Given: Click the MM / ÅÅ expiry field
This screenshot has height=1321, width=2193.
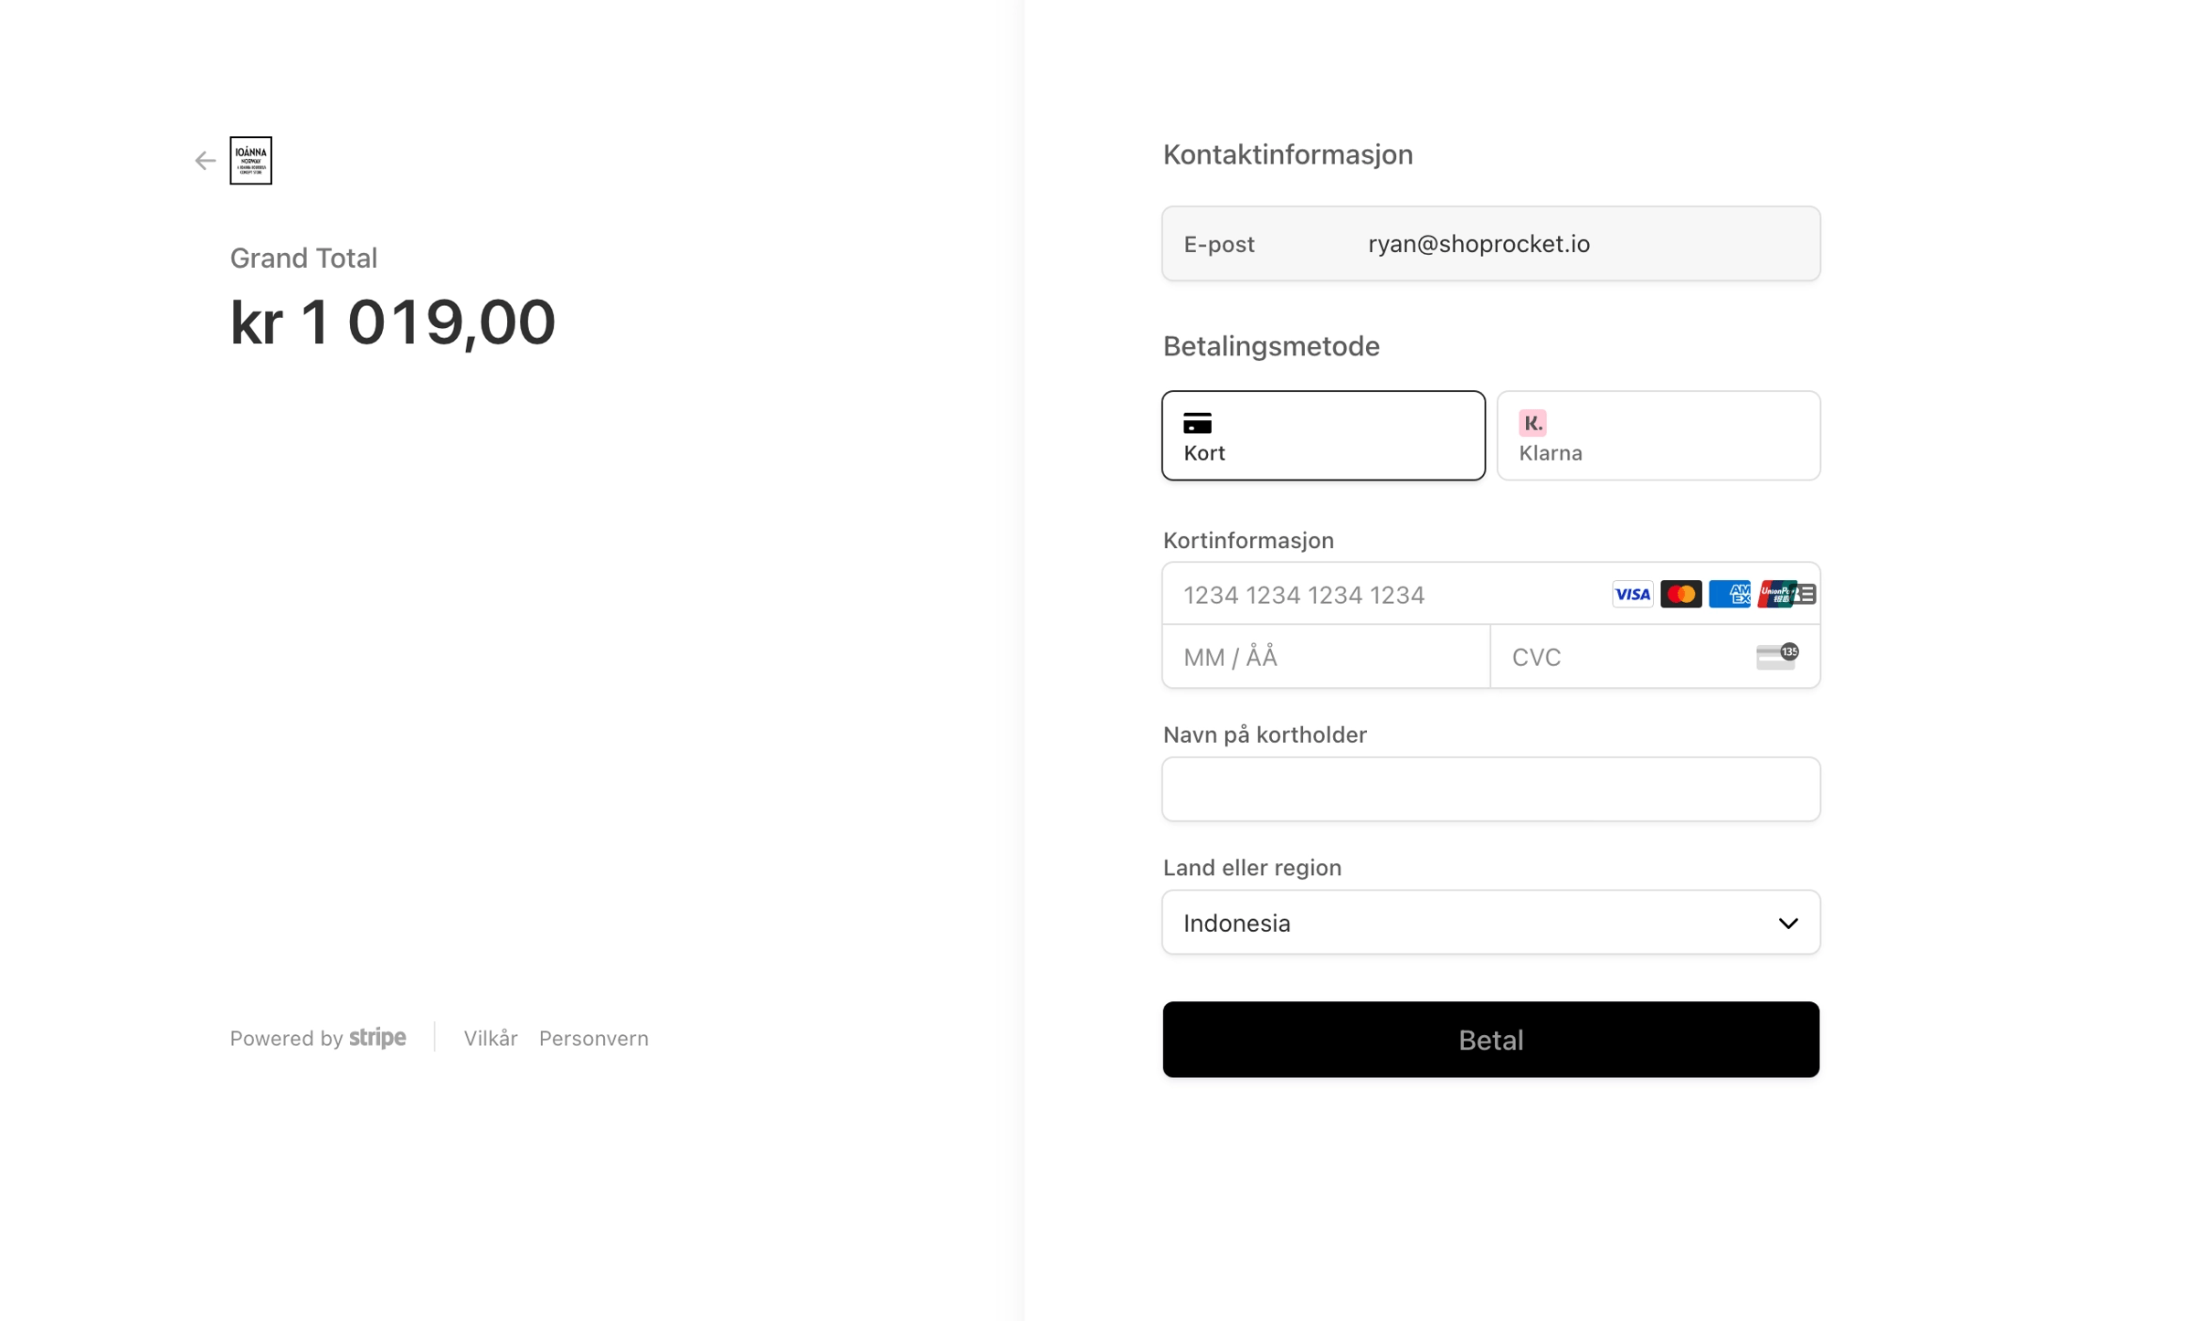Looking at the screenshot, I should tap(1325, 657).
